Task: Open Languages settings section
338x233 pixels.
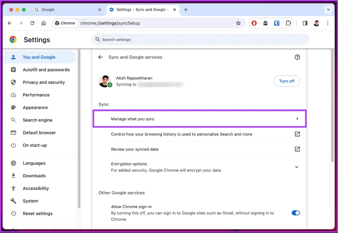Action: click(39, 163)
